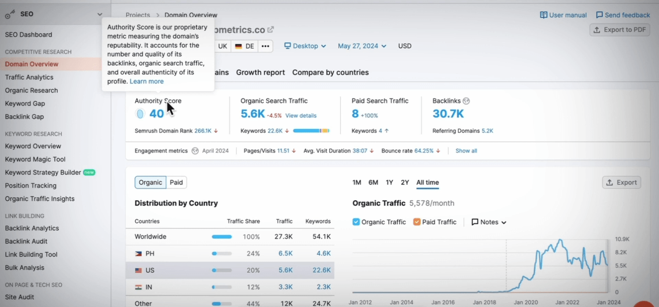The image size is (659, 307).
Task: Open Organic Research
Action: pyautogui.click(x=31, y=91)
